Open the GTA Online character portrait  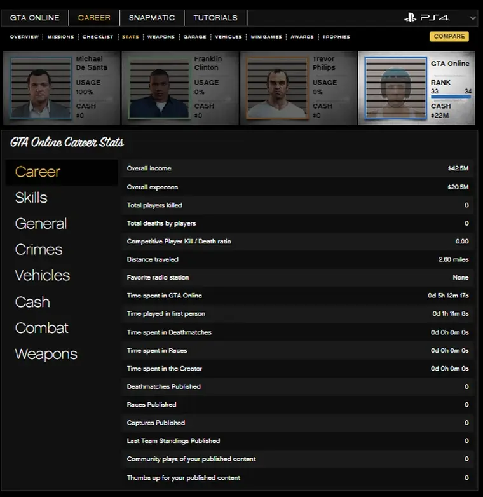point(395,88)
